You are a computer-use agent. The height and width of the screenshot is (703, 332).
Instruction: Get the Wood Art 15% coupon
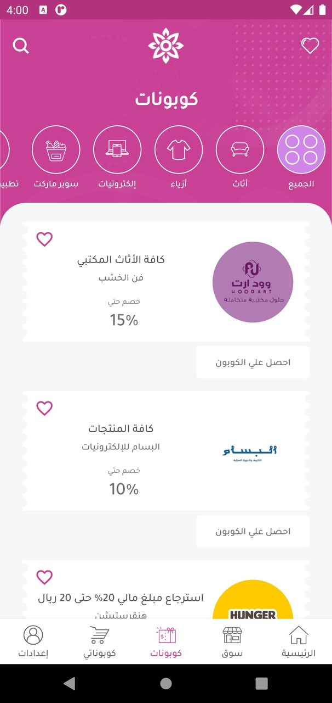click(253, 362)
